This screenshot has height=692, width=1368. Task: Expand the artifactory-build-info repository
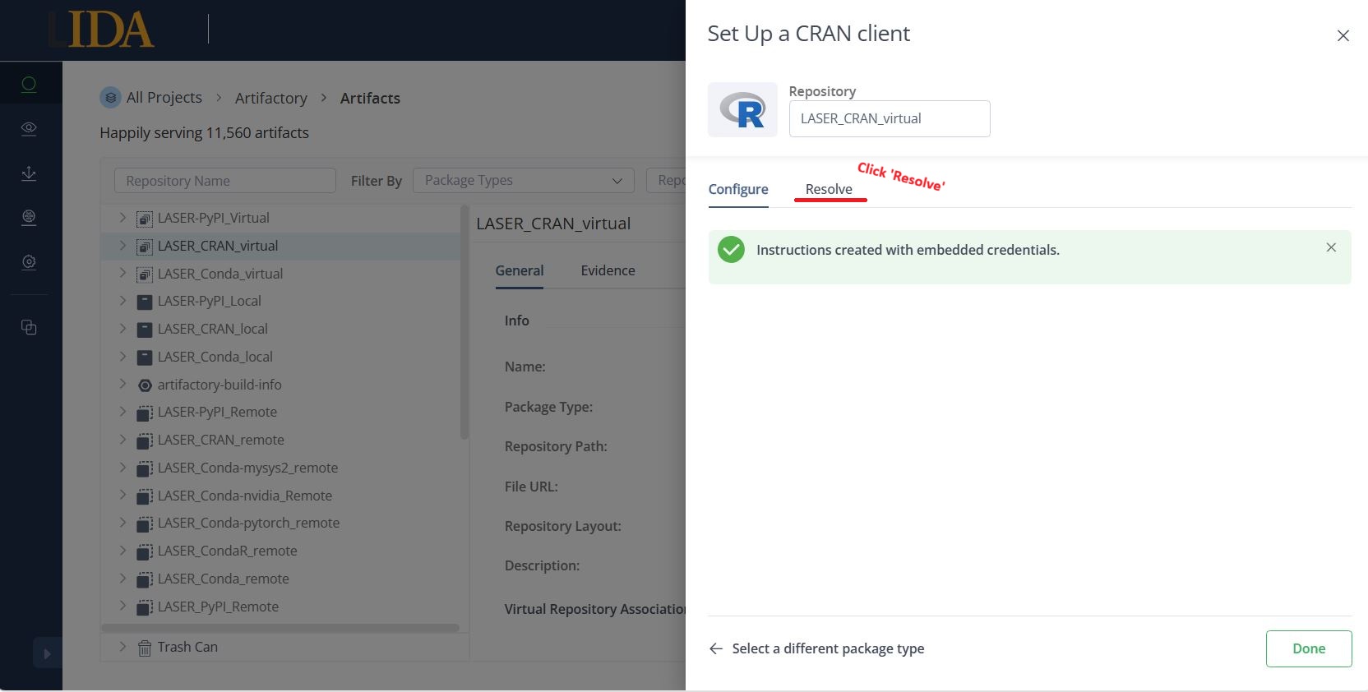coord(122,384)
